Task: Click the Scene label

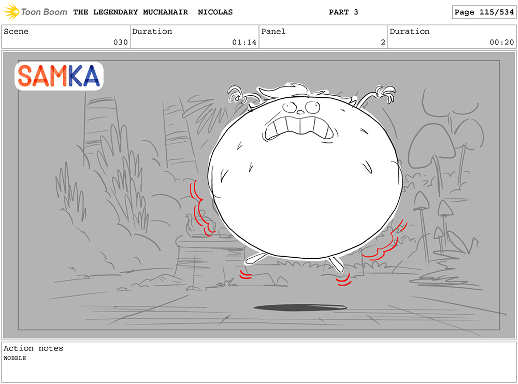Action: (x=16, y=32)
